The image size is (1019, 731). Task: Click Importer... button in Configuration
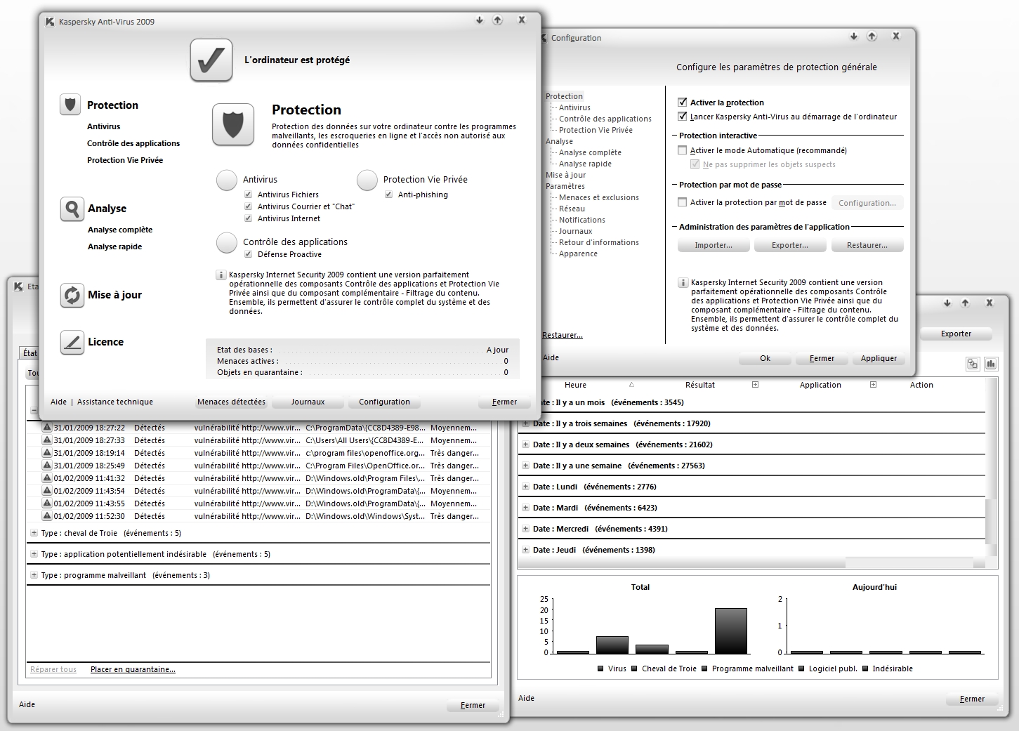click(x=714, y=245)
